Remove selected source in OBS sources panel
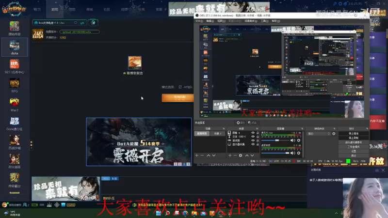The width and height of the screenshot is (388, 218). click(x=235, y=156)
